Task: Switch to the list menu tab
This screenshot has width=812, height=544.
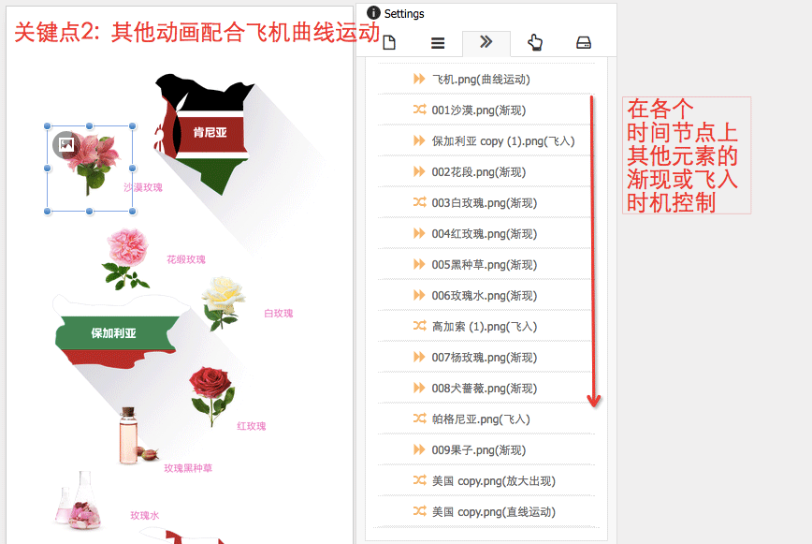Action: click(x=438, y=43)
